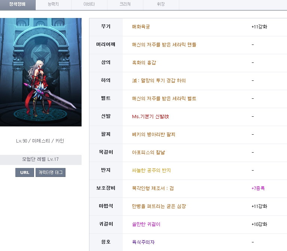Open 육식주의자 title item
The width and height of the screenshot is (287, 251).
[143, 242]
